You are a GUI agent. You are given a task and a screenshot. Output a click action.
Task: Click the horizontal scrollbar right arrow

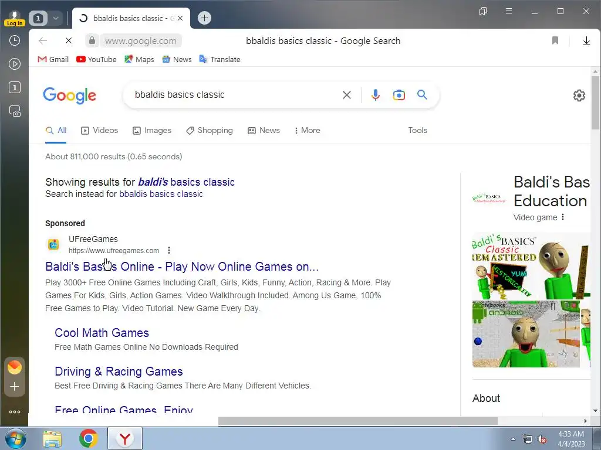tap(585, 421)
